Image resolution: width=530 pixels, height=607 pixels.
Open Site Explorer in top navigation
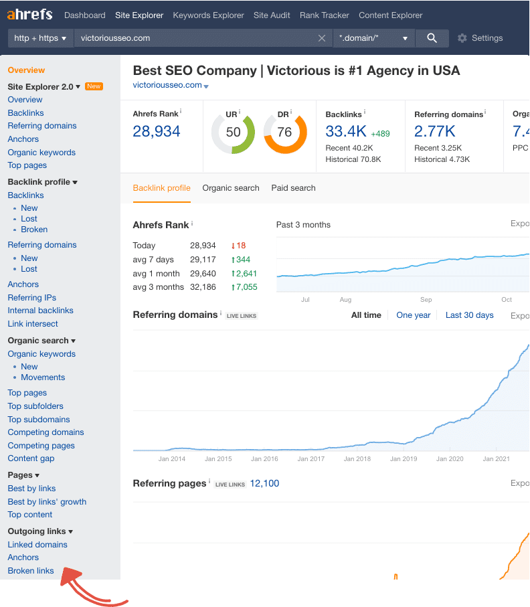click(139, 15)
